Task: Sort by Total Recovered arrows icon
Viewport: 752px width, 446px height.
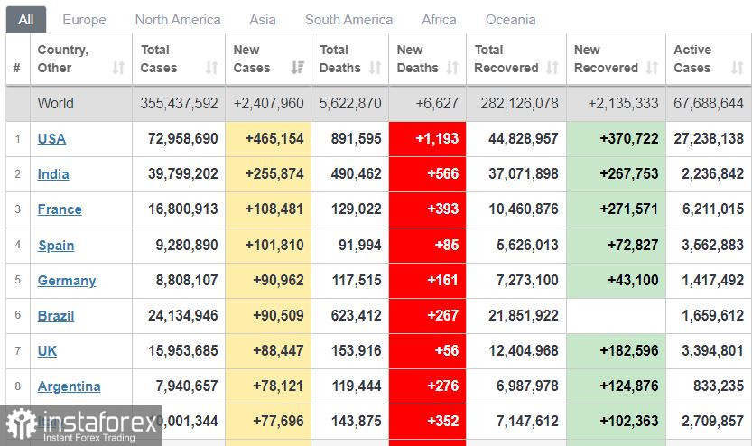Action: [553, 68]
